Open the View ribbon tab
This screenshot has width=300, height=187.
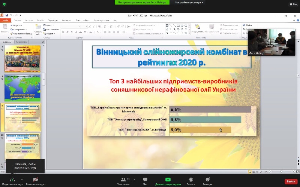[115, 20]
